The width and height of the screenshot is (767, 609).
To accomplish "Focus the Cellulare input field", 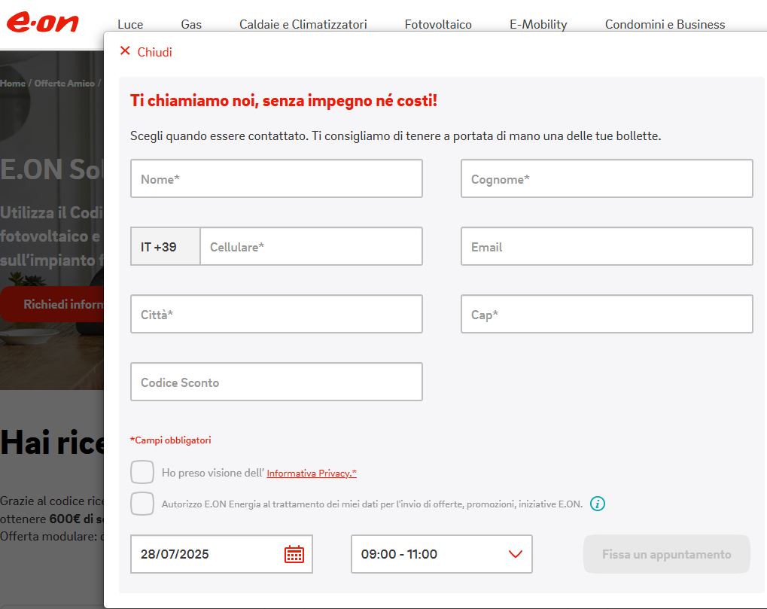I will click(311, 246).
